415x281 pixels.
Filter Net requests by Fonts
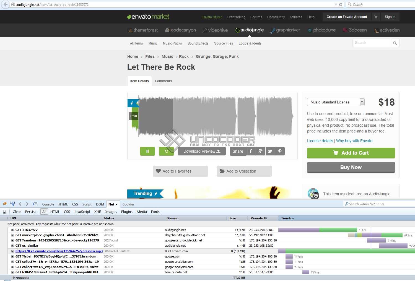tap(155, 212)
